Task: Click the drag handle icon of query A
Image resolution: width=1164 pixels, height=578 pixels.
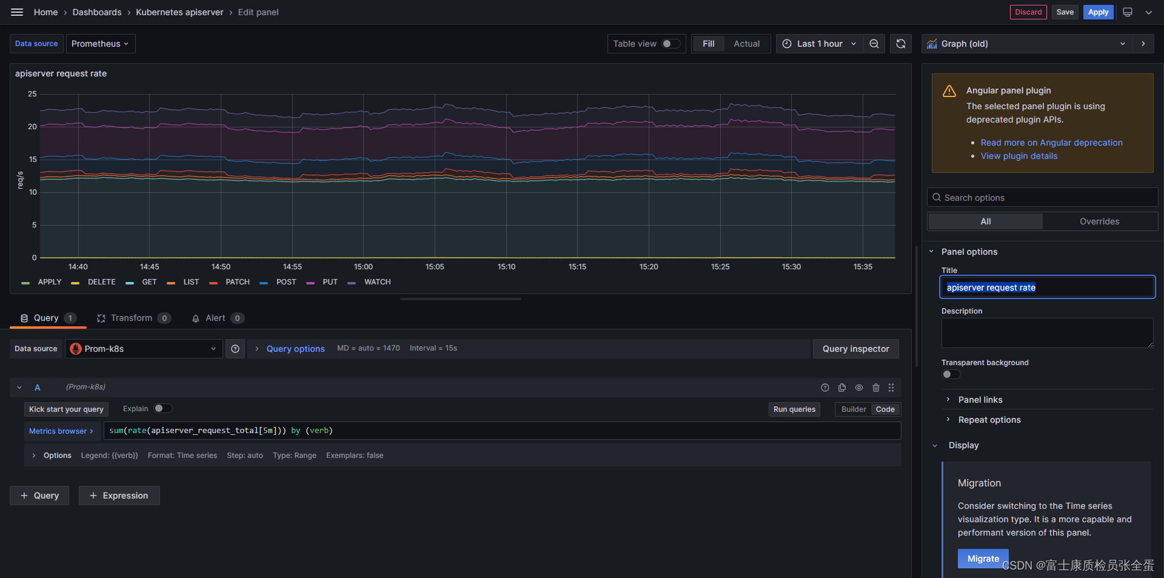Action: point(891,388)
